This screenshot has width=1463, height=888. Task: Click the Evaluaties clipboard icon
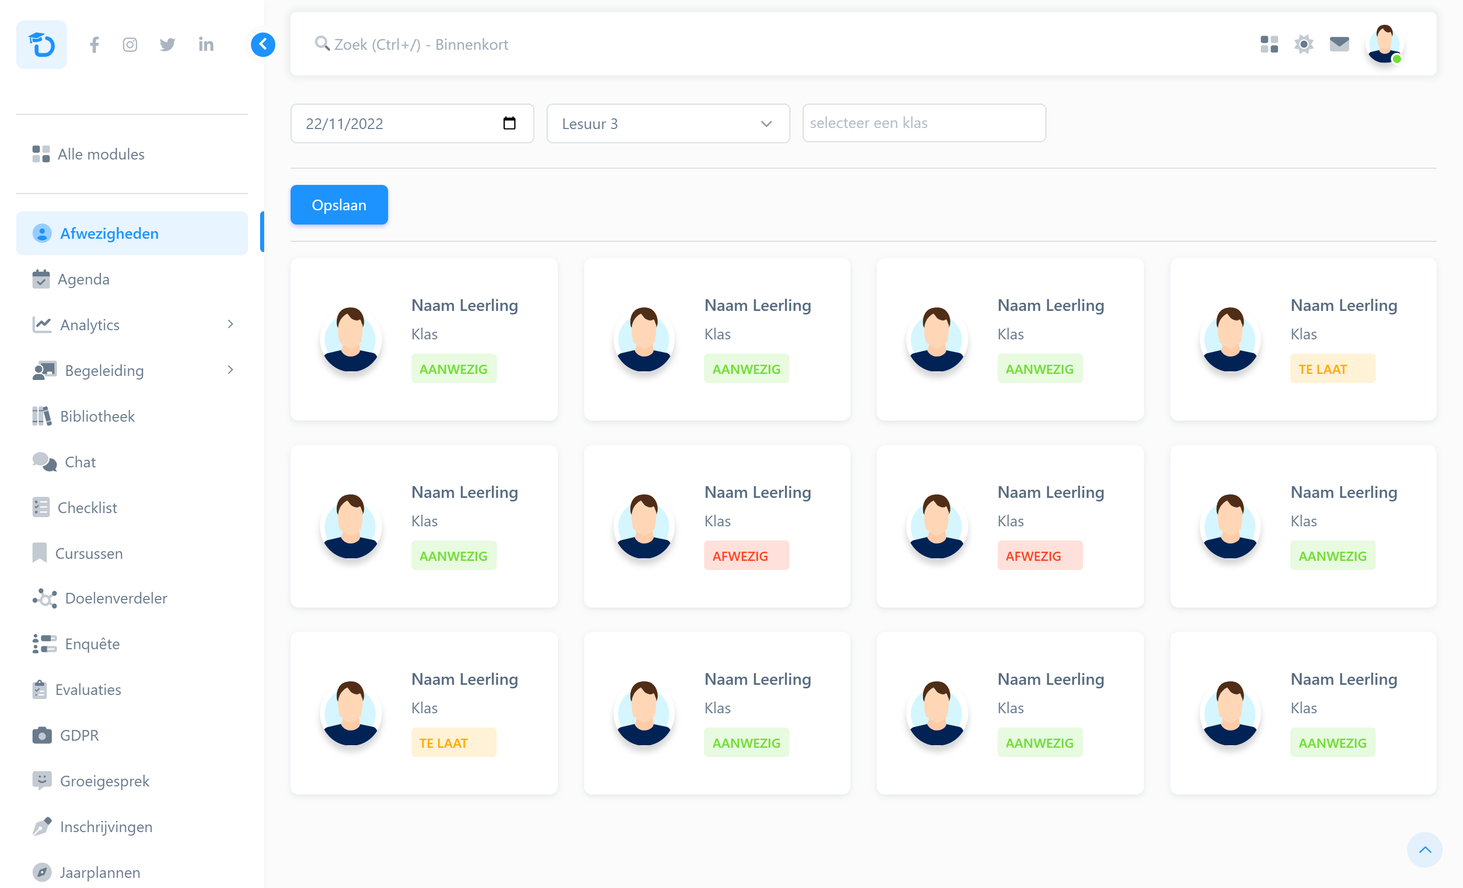[x=40, y=689]
